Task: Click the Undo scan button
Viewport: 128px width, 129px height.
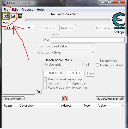Action: (x=103, y=28)
